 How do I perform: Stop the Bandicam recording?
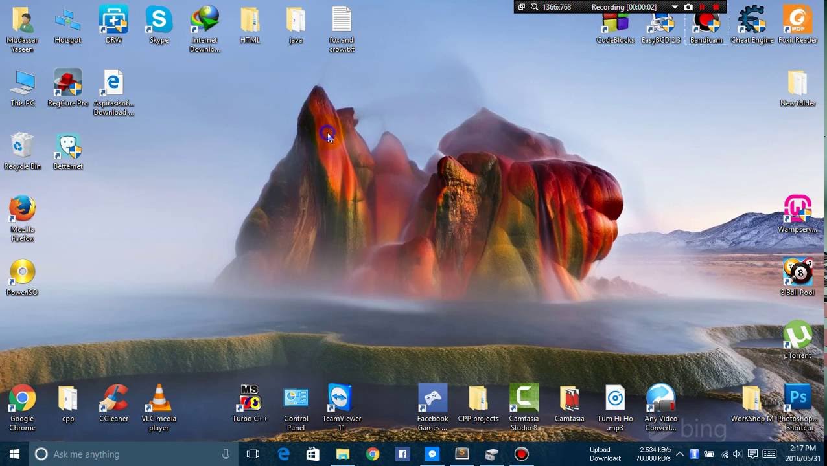(x=716, y=7)
